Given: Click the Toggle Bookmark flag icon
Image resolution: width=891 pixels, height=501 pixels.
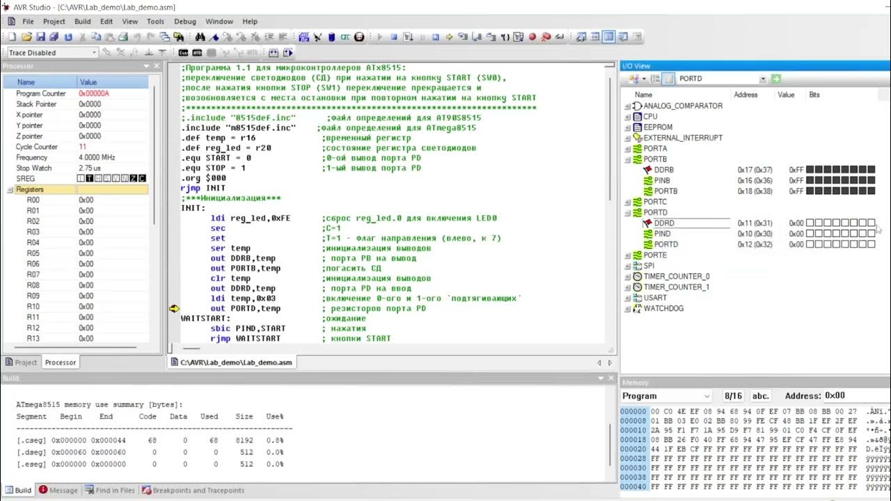Looking at the screenshot, I should 214,37.
